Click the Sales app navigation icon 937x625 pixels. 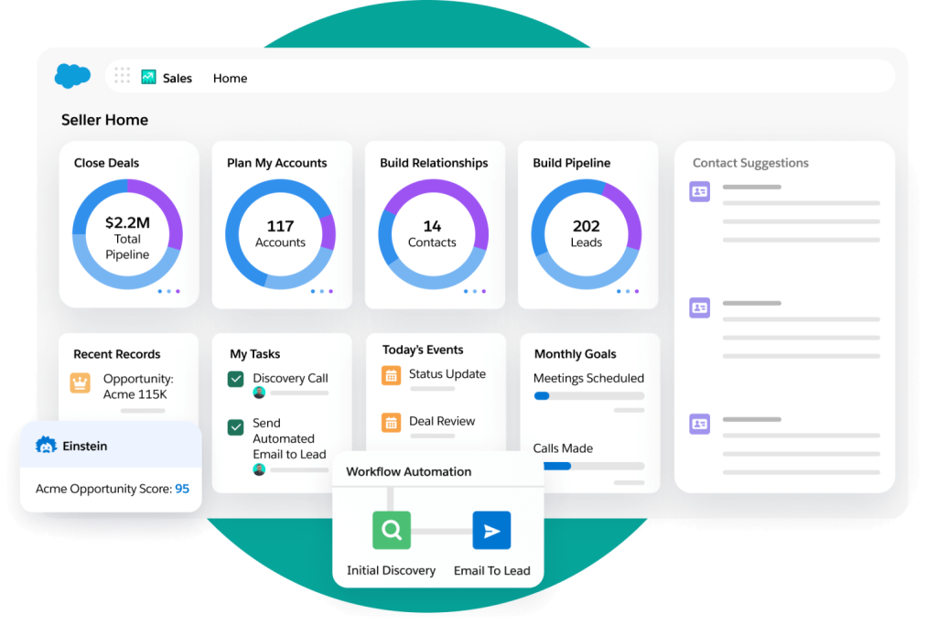pyautogui.click(x=148, y=77)
